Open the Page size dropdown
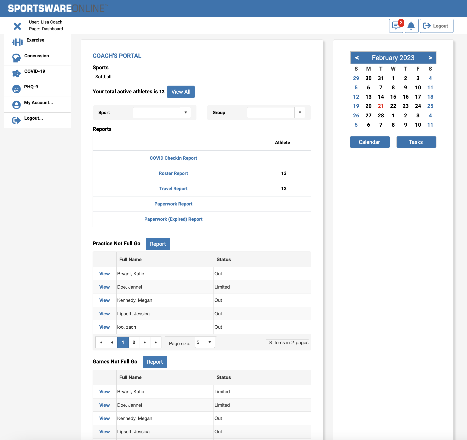 (x=209, y=342)
